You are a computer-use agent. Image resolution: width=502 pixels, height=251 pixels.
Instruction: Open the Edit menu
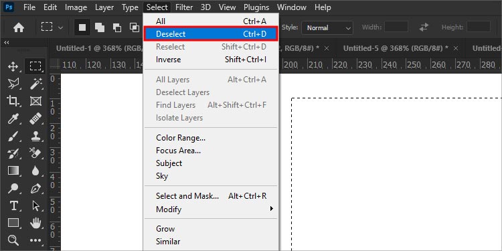50,7
